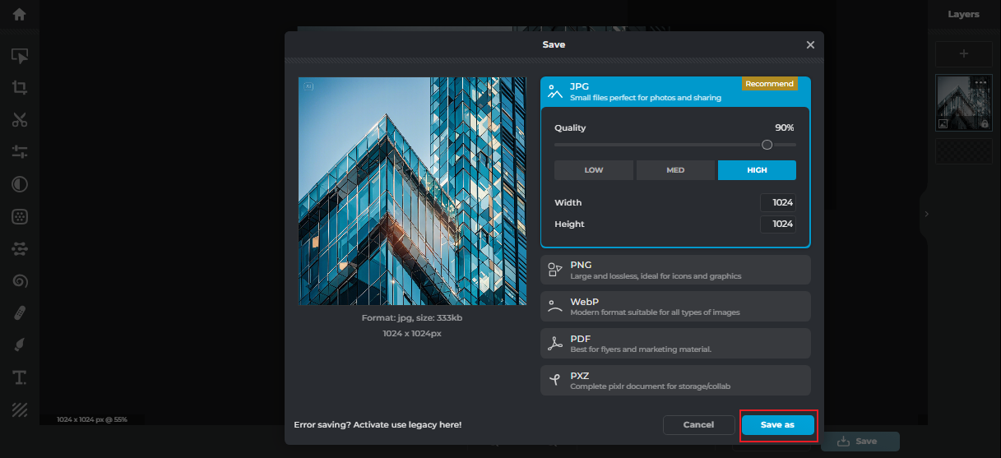Click the Cancel button
The width and height of the screenshot is (1001, 458).
click(698, 425)
